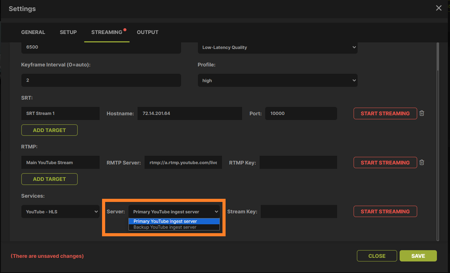This screenshot has width=450, height=273.
Task: Expand the Profile dropdown set to high
Action: (278, 80)
